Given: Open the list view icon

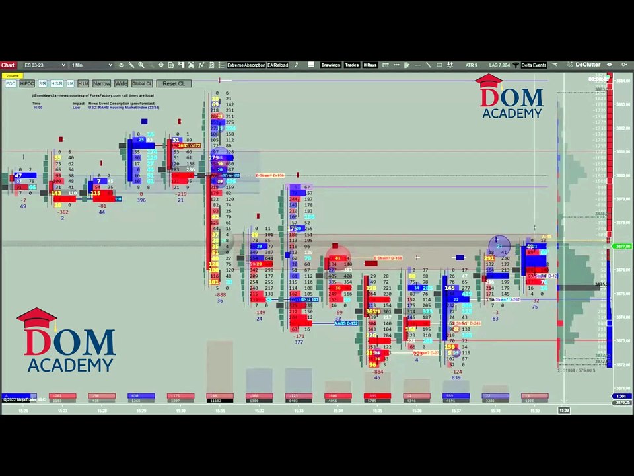Looking at the screenshot, I should click(221, 65).
